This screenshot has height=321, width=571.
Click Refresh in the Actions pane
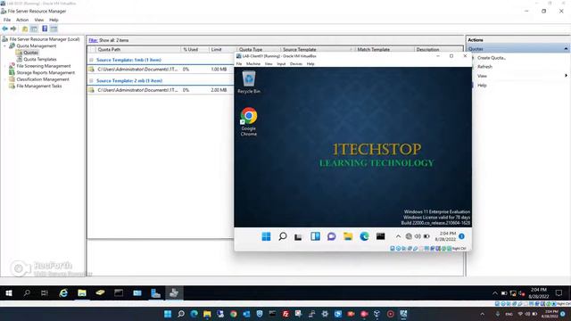click(x=484, y=67)
